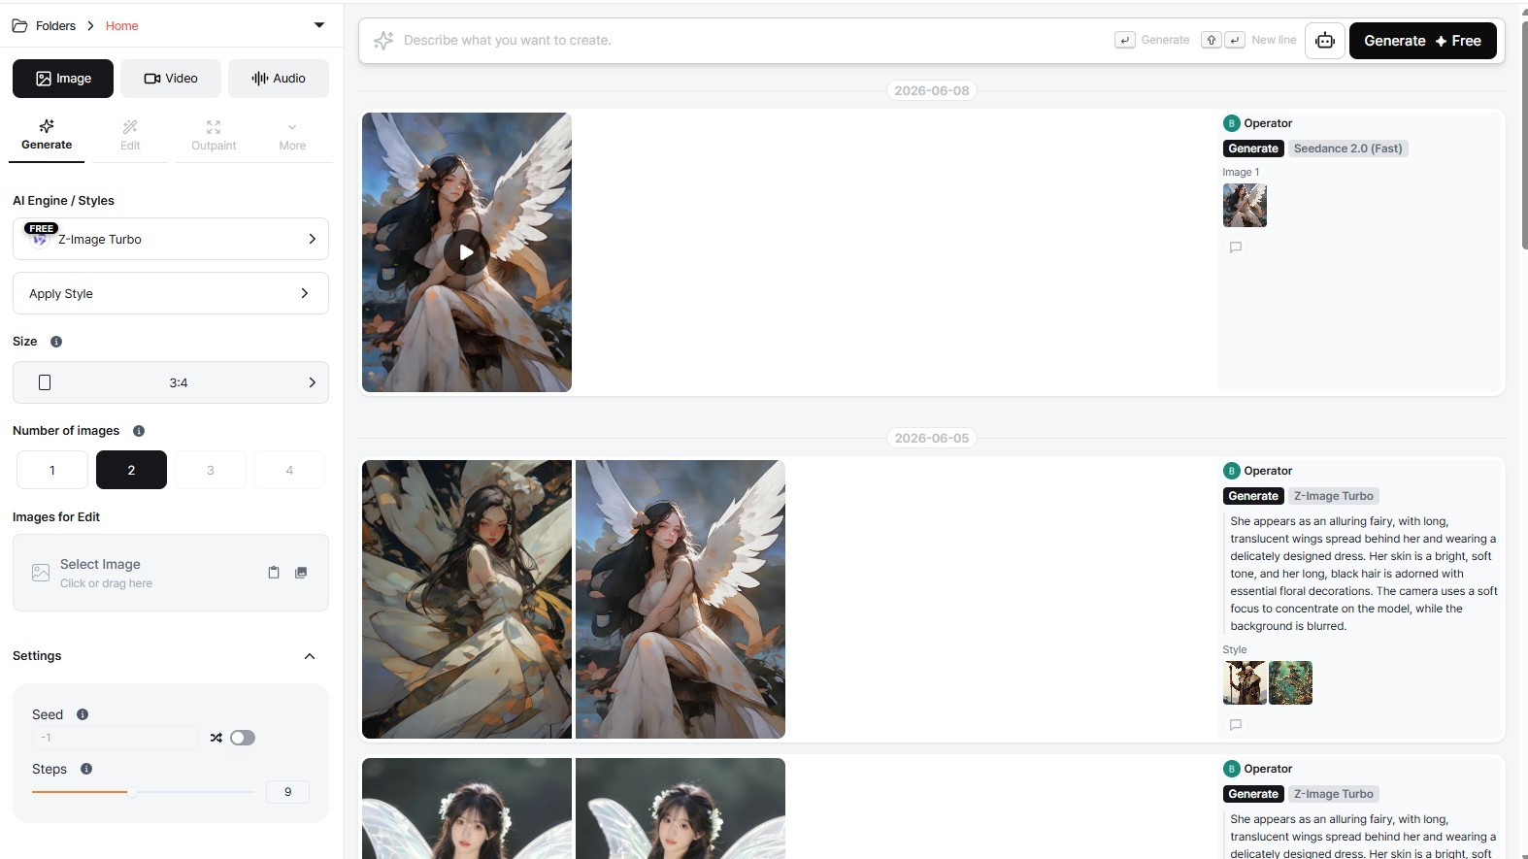Click the 2026-06-05 date label

click(932, 438)
